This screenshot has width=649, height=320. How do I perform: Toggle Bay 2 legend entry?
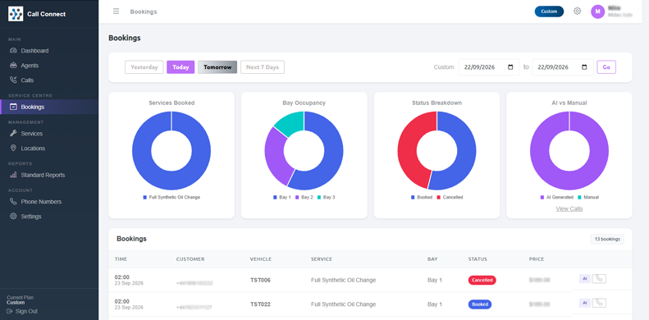[x=304, y=198]
